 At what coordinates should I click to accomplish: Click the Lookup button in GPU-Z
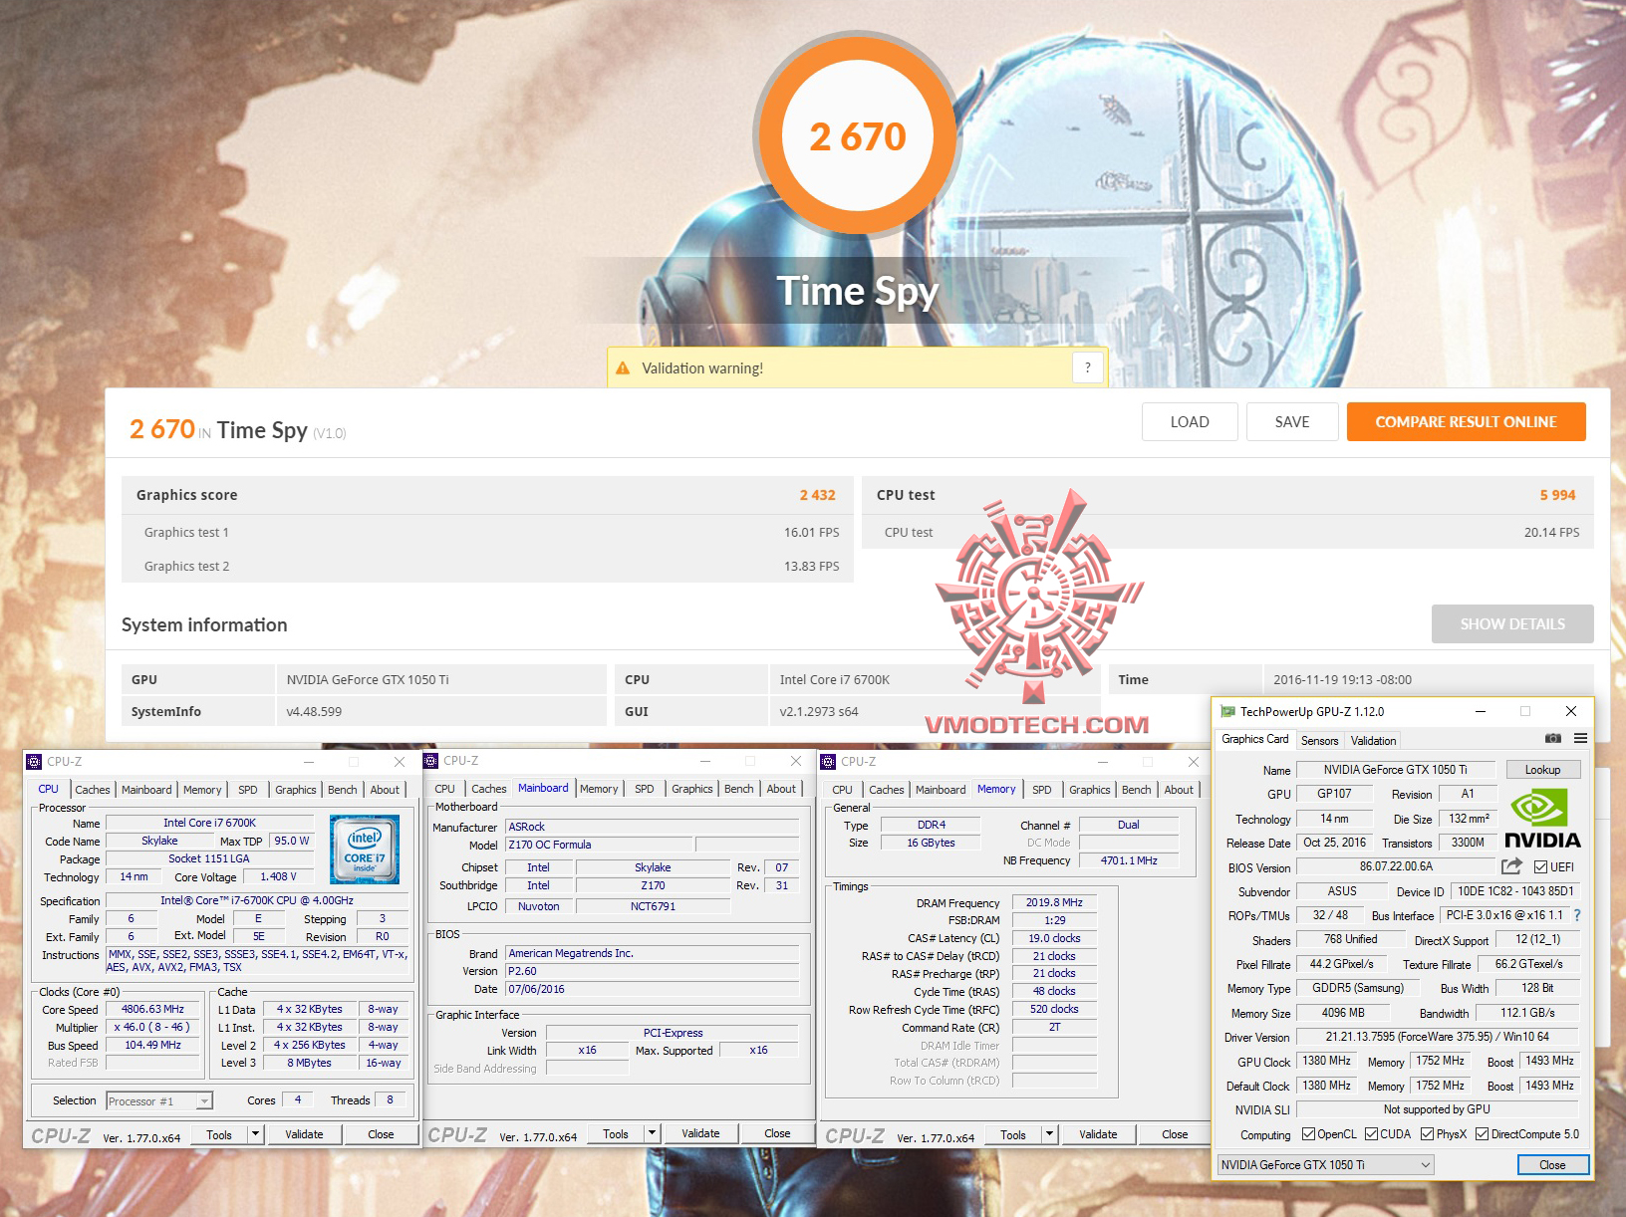[1542, 770]
